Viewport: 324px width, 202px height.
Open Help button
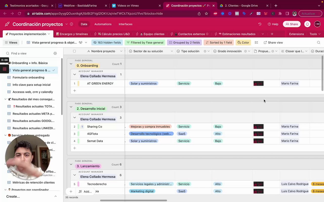[x=273, y=24]
